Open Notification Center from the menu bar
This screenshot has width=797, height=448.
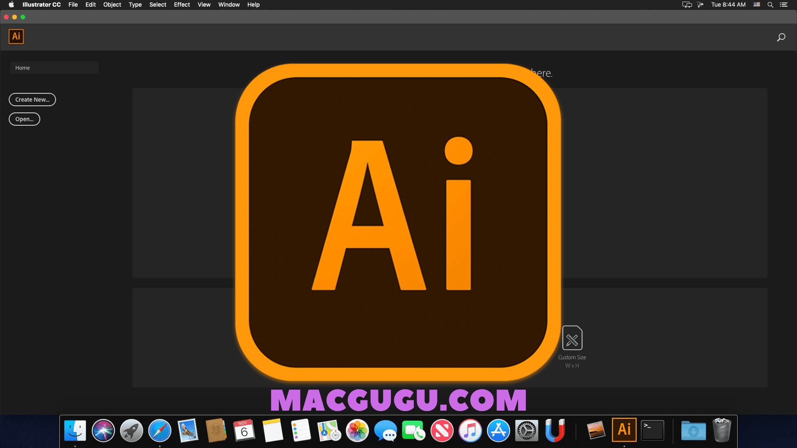coord(785,5)
